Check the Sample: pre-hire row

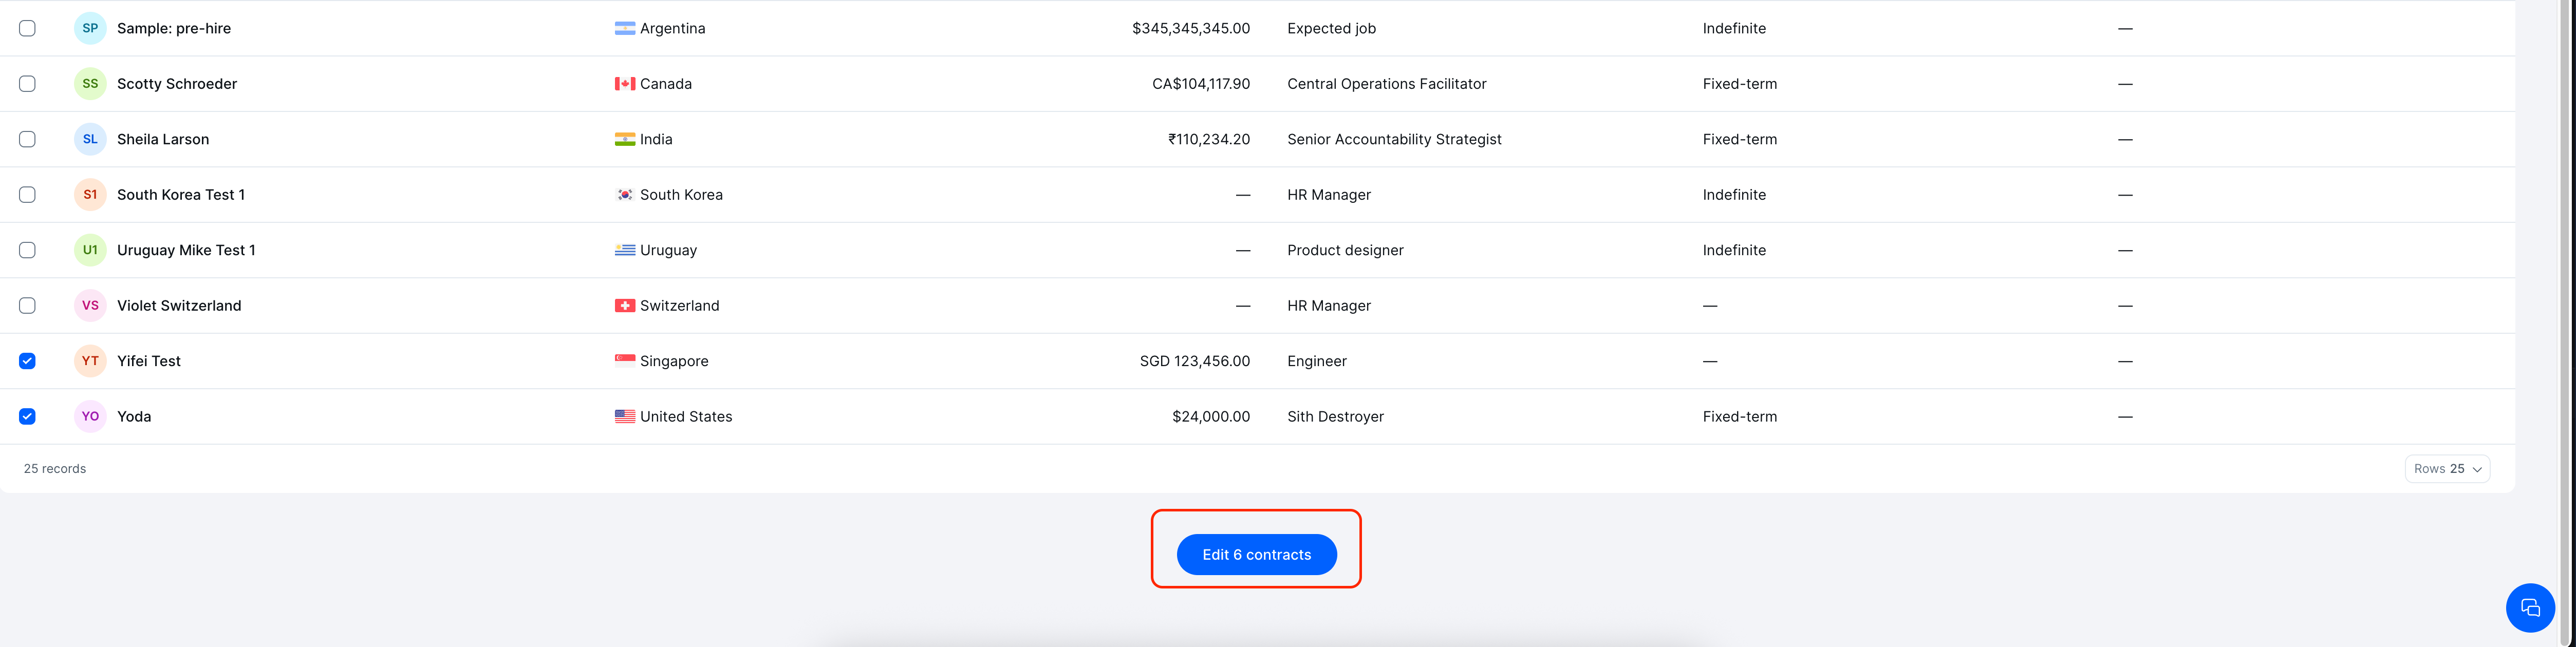pos(27,28)
